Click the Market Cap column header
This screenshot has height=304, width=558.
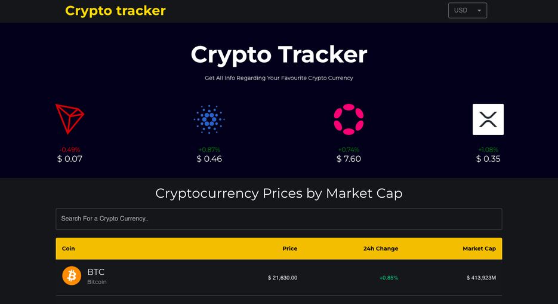(479, 248)
